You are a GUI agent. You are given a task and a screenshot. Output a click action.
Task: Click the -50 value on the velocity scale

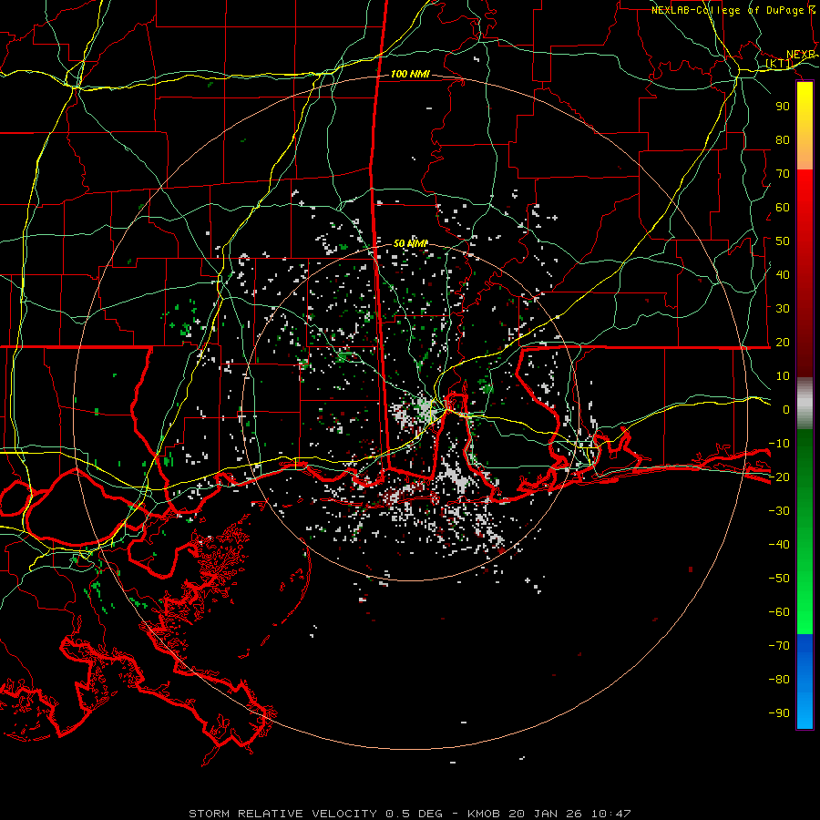point(779,579)
